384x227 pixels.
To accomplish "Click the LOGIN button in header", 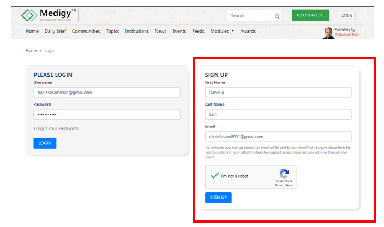I will point(346,16).
